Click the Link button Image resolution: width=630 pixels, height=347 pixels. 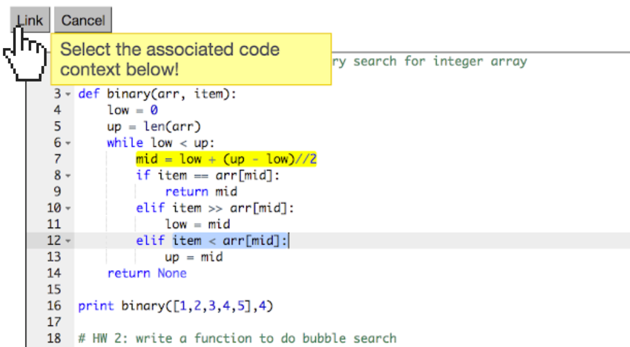29,20
